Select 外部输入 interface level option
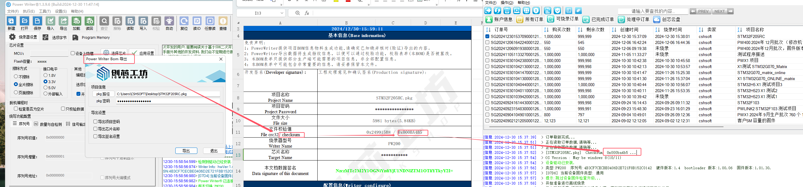The width and height of the screenshot is (803, 187). (x=46, y=94)
